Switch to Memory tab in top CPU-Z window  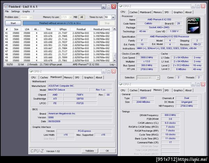[157, 12]
